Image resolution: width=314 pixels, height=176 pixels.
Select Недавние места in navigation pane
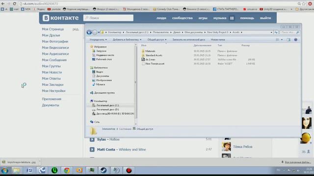pyautogui.click(x=105, y=55)
